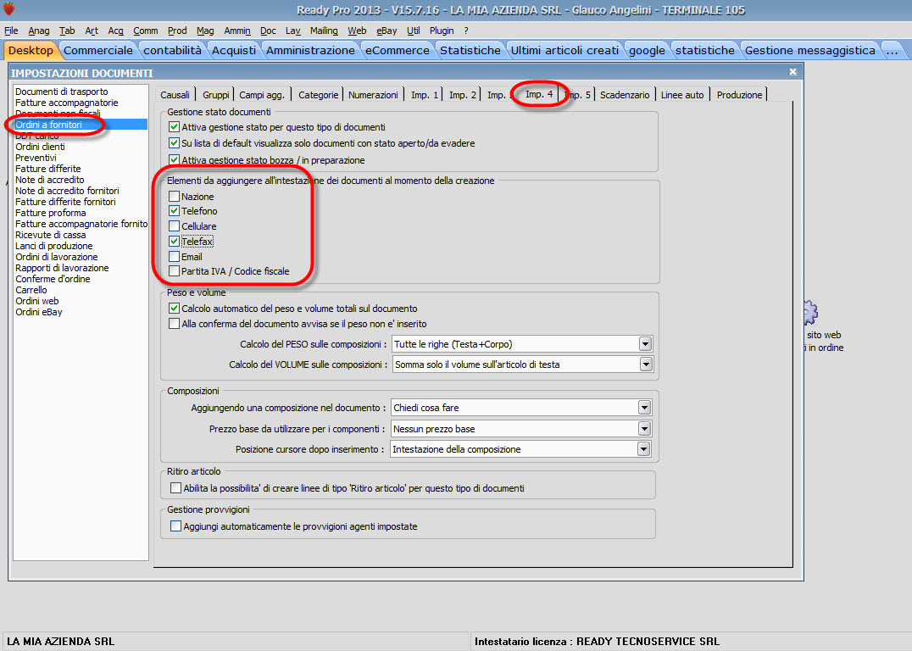
Task: Expand 'Posizione cursore dopo inserimento' dropdown
Action: 643,449
